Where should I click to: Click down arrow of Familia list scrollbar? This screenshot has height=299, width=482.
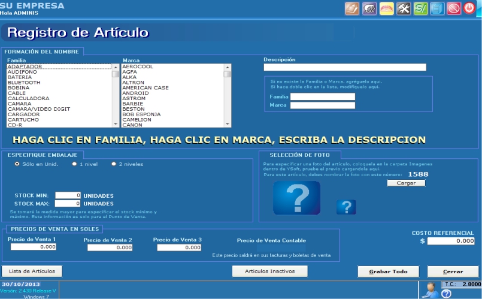(116, 124)
